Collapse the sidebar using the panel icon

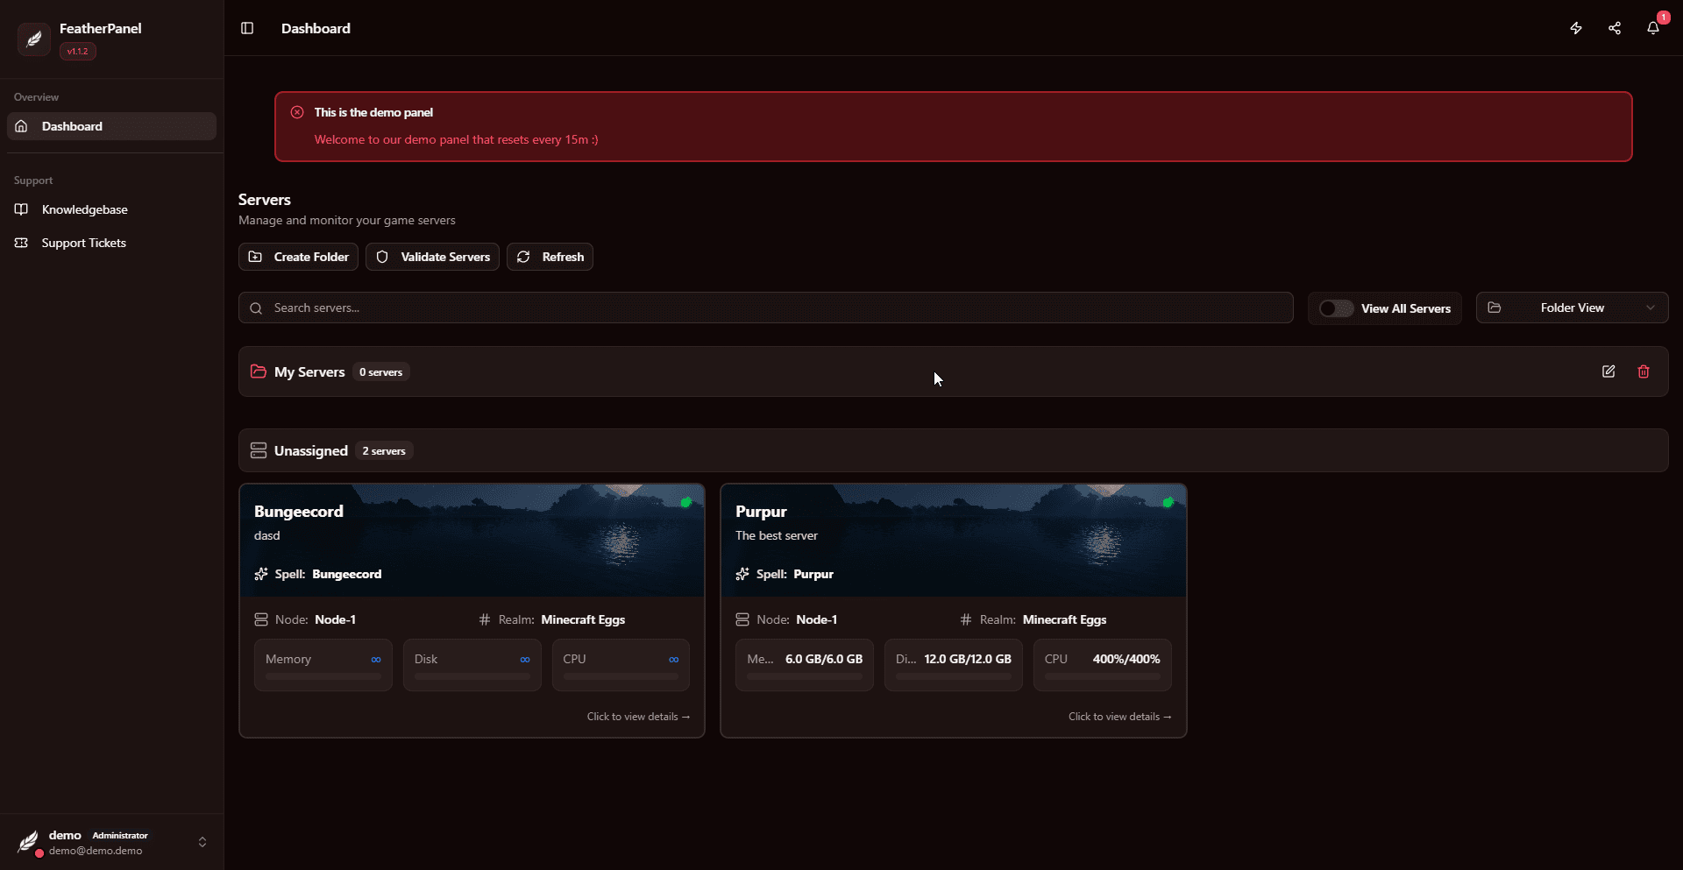point(247,28)
